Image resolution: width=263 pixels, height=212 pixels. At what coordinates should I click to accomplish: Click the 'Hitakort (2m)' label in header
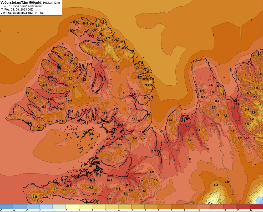[x=52, y=3]
